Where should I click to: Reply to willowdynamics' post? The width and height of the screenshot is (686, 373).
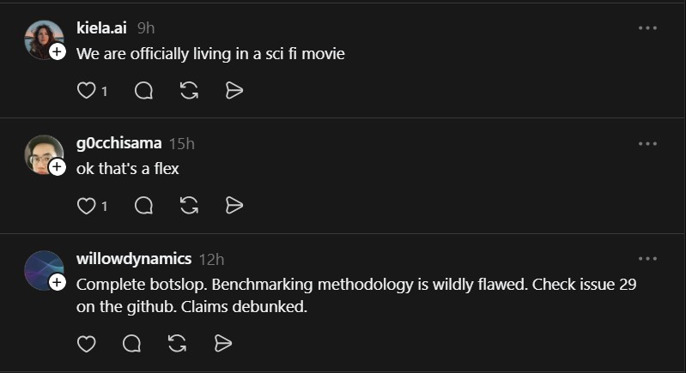click(x=132, y=344)
